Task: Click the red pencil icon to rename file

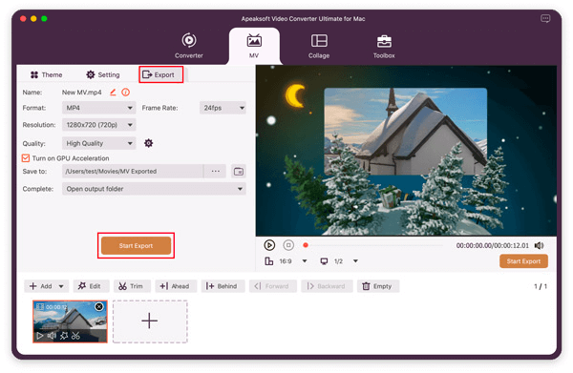Action: coord(113,93)
